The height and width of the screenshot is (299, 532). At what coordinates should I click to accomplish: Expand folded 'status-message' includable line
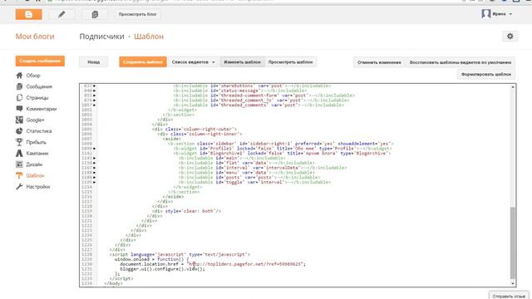point(94,91)
